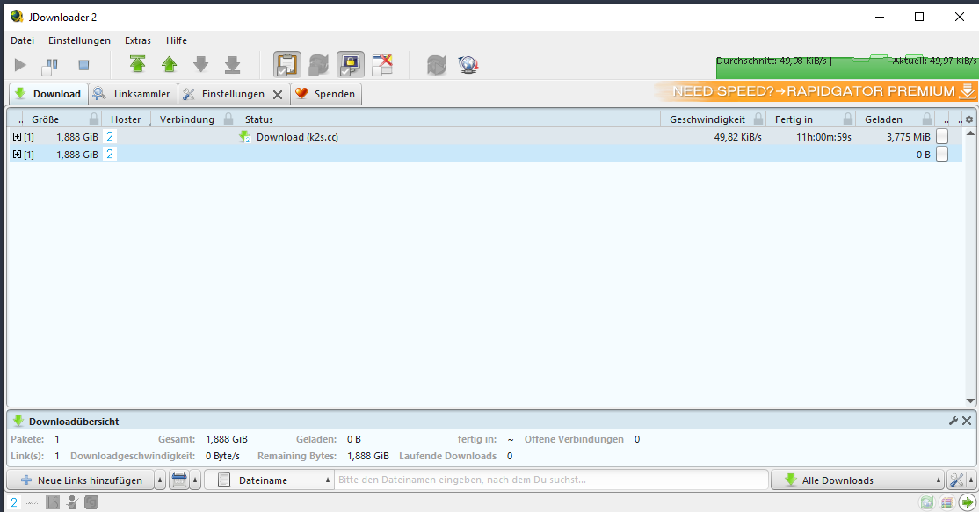Click the LS icon in status bar

53,502
